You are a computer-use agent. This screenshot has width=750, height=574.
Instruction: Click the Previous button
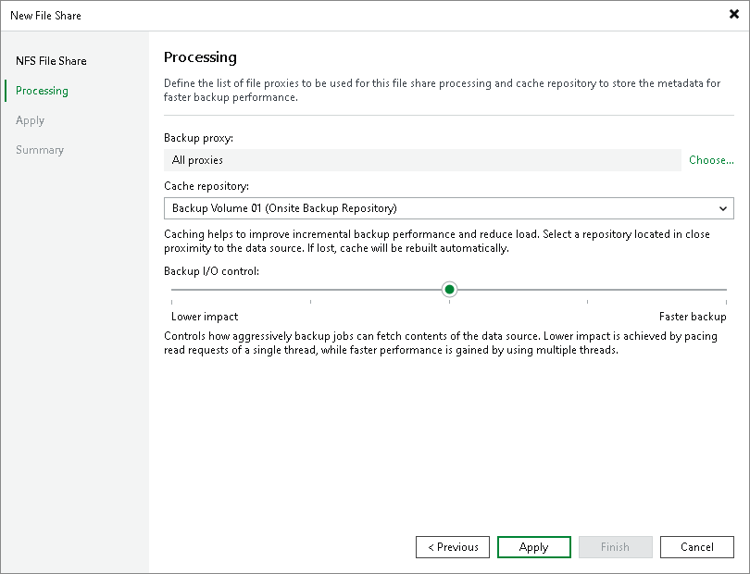(x=452, y=546)
